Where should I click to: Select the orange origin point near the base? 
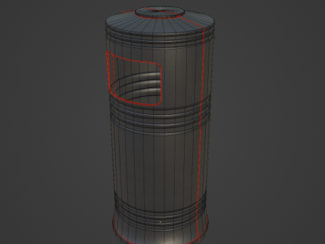click(160, 222)
